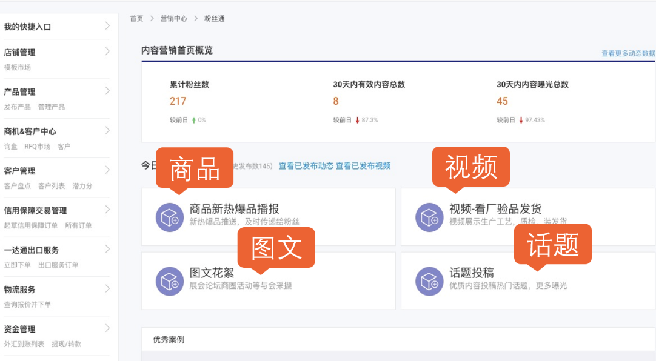Select RFQ市场 in sidebar menu
The width and height of the screenshot is (656, 361).
(x=38, y=146)
